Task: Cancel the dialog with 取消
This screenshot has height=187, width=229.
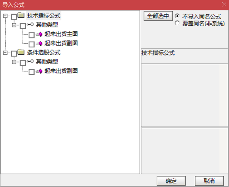Action: (x=209, y=181)
